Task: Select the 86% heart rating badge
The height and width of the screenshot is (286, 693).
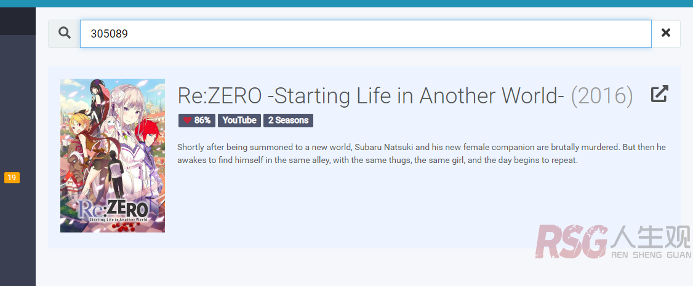Action: tap(197, 121)
